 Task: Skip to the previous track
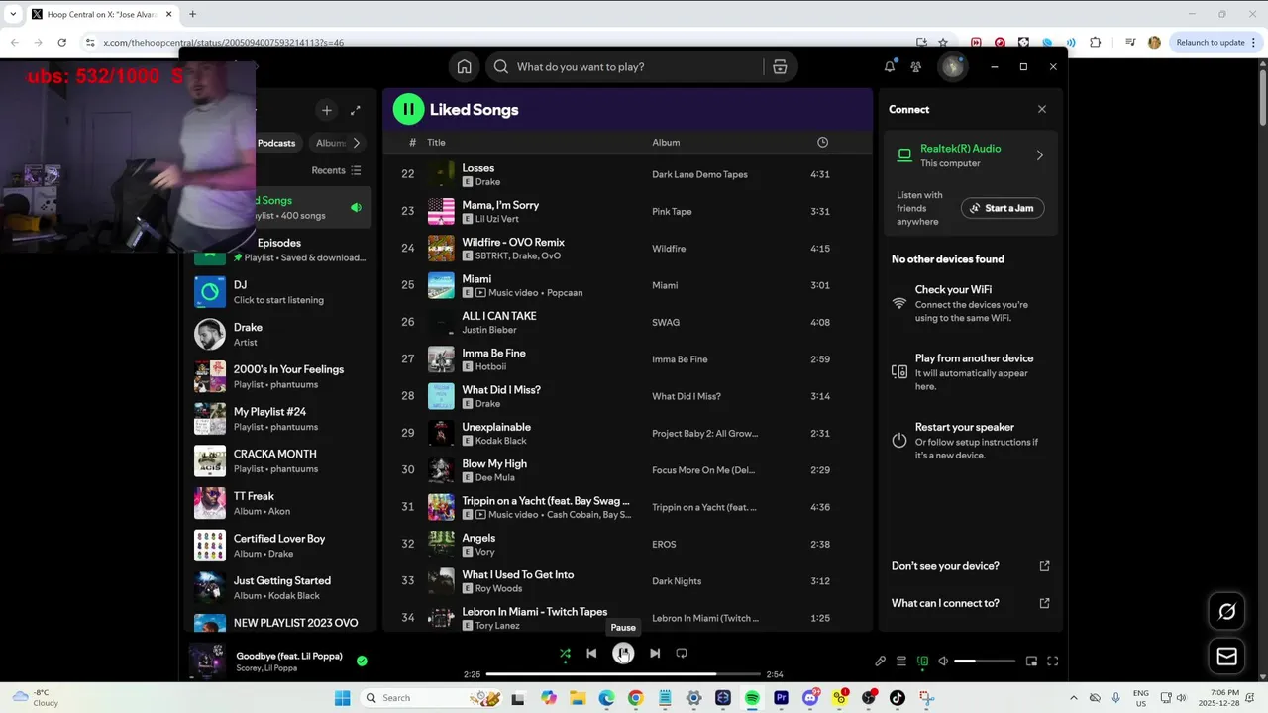pos(591,653)
